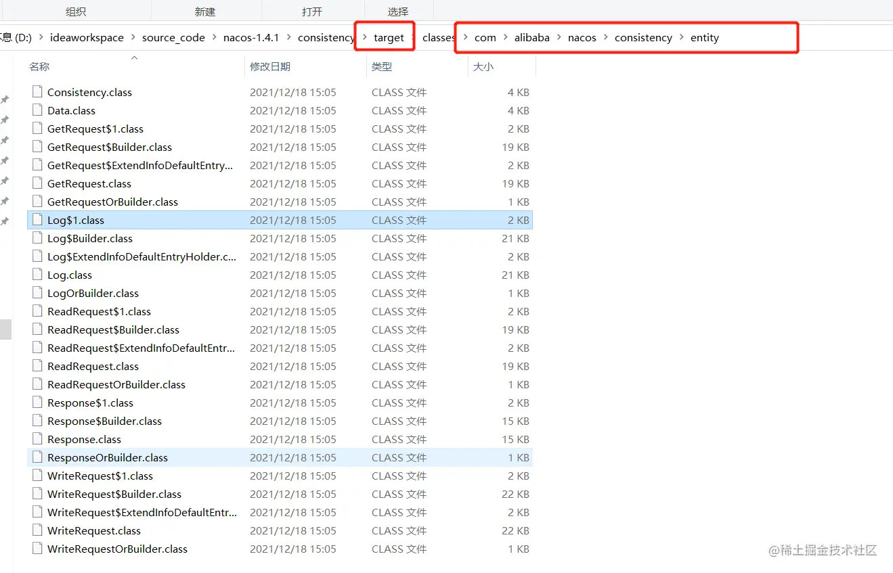Image resolution: width=893 pixels, height=573 pixels.
Task: Expand the chevron before entity breadcrumb
Action: (681, 38)
